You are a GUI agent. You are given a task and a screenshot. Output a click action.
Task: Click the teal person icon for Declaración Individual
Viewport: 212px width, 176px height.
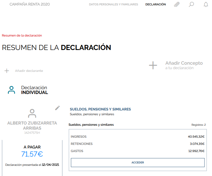tap(11, 90)
